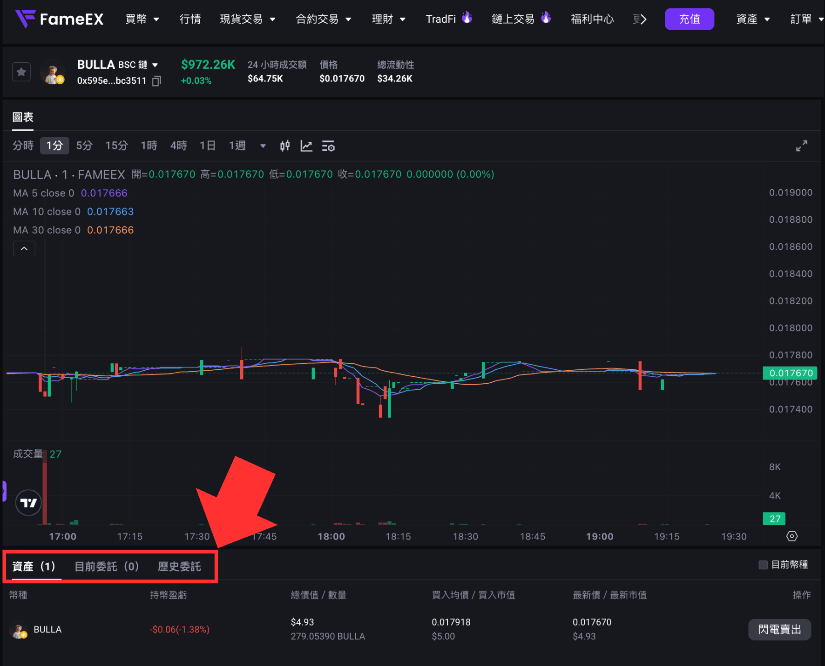Image resolution: width=825 pixels, height=666 pixels.
Task: Click the 24 小時成交額 value $64.75K
Action: pos(265,79)
